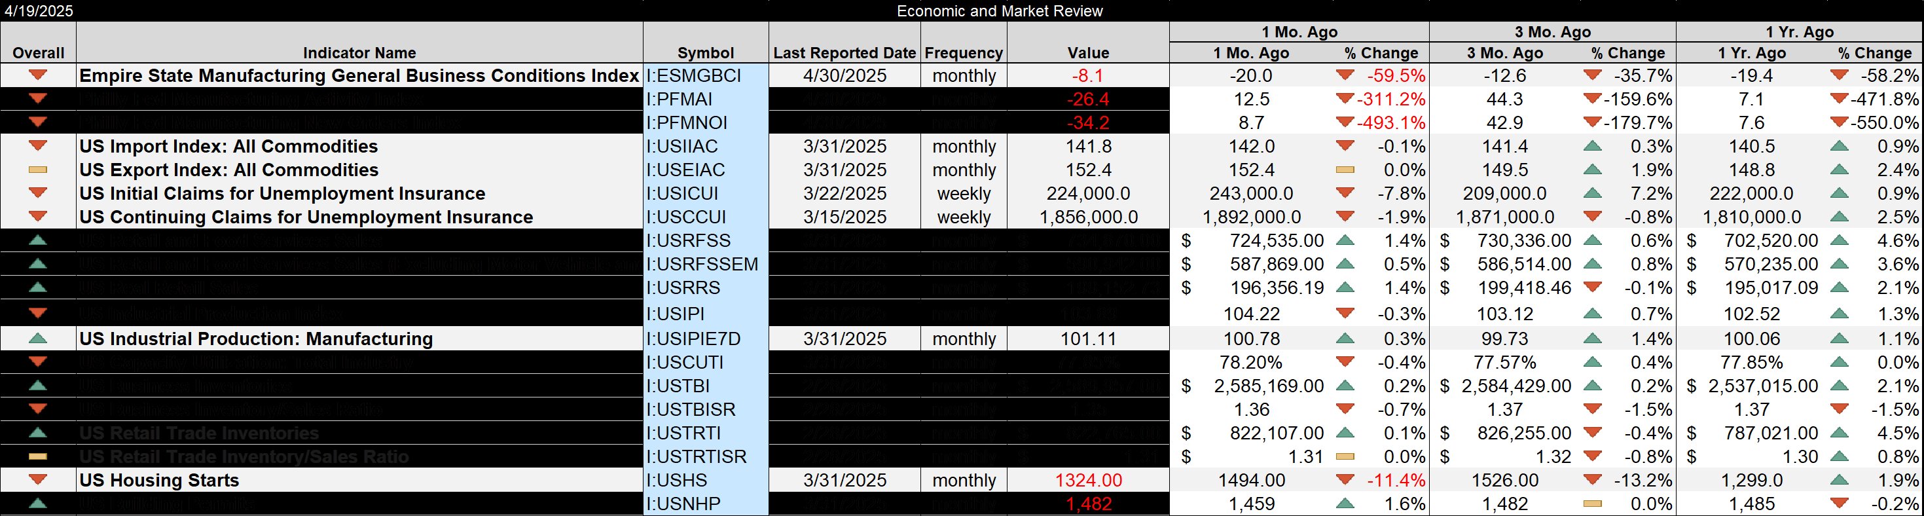Click the Last Reported Date column header
Viewport: 1924px width, 516px height.
pos(844,52)
